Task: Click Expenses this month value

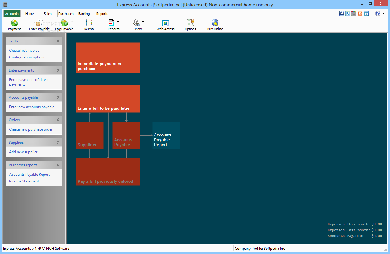Action: pos(377,224)
